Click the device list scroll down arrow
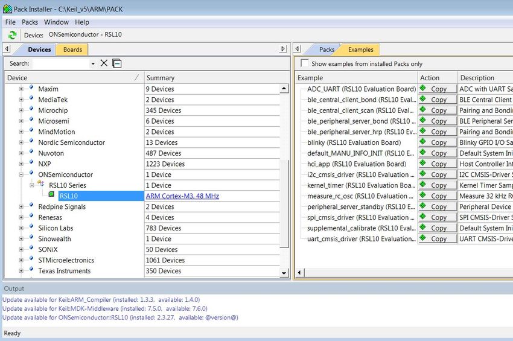The image size is (513, 341). 284,273
